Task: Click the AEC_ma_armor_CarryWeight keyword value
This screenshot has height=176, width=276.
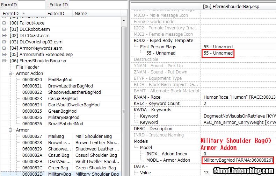Action: pos(239,122)
